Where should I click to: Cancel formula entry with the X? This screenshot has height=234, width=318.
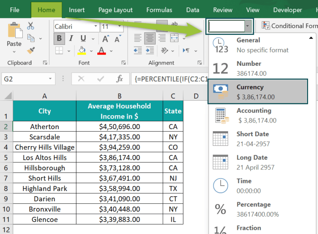click(81, 78)
